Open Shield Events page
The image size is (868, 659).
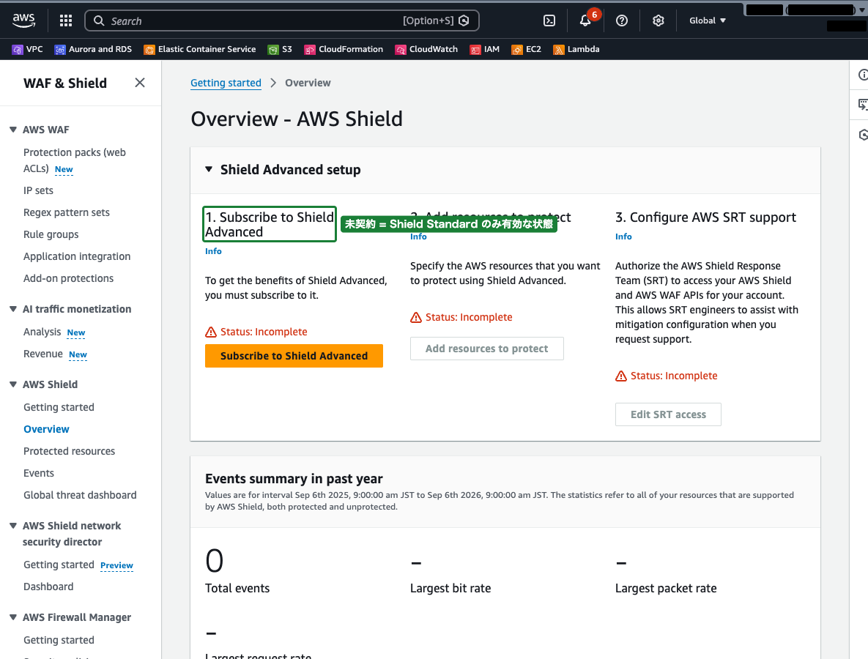tap(39, 473)
